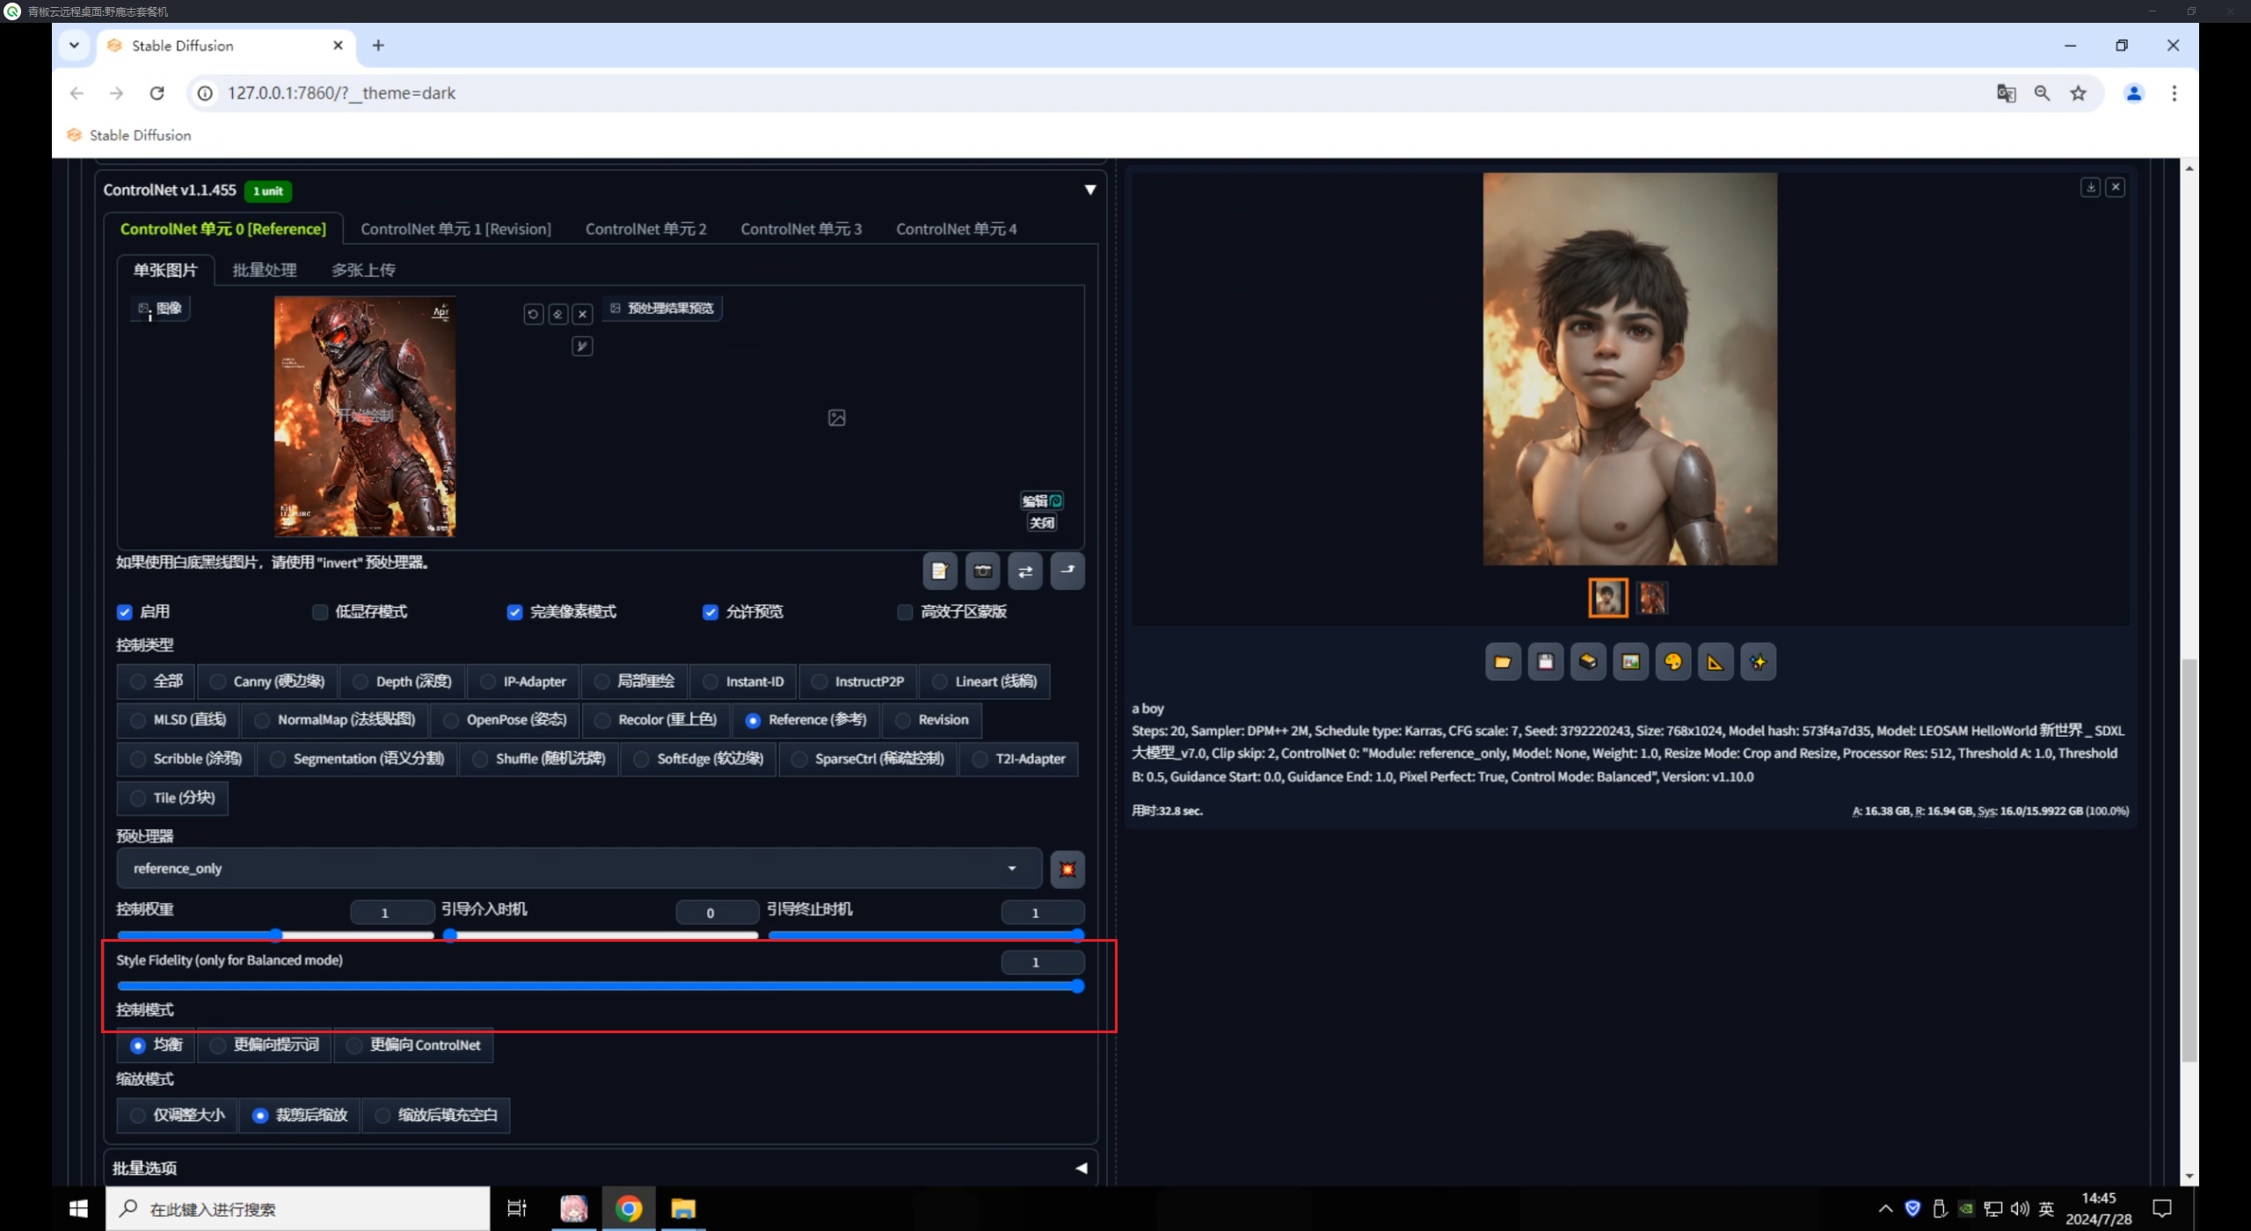Select the Canny (硬边缘) control type

click(267, 681)
